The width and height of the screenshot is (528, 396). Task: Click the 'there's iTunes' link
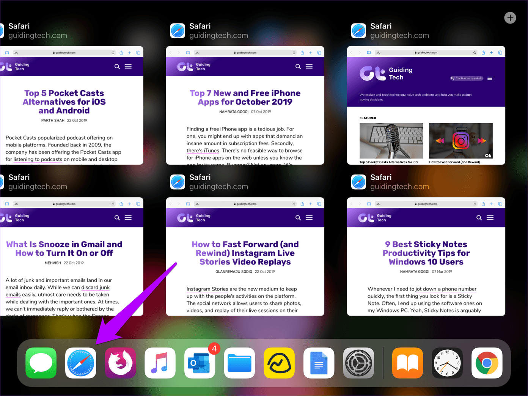pyautogui.click(x=203, y=151)
